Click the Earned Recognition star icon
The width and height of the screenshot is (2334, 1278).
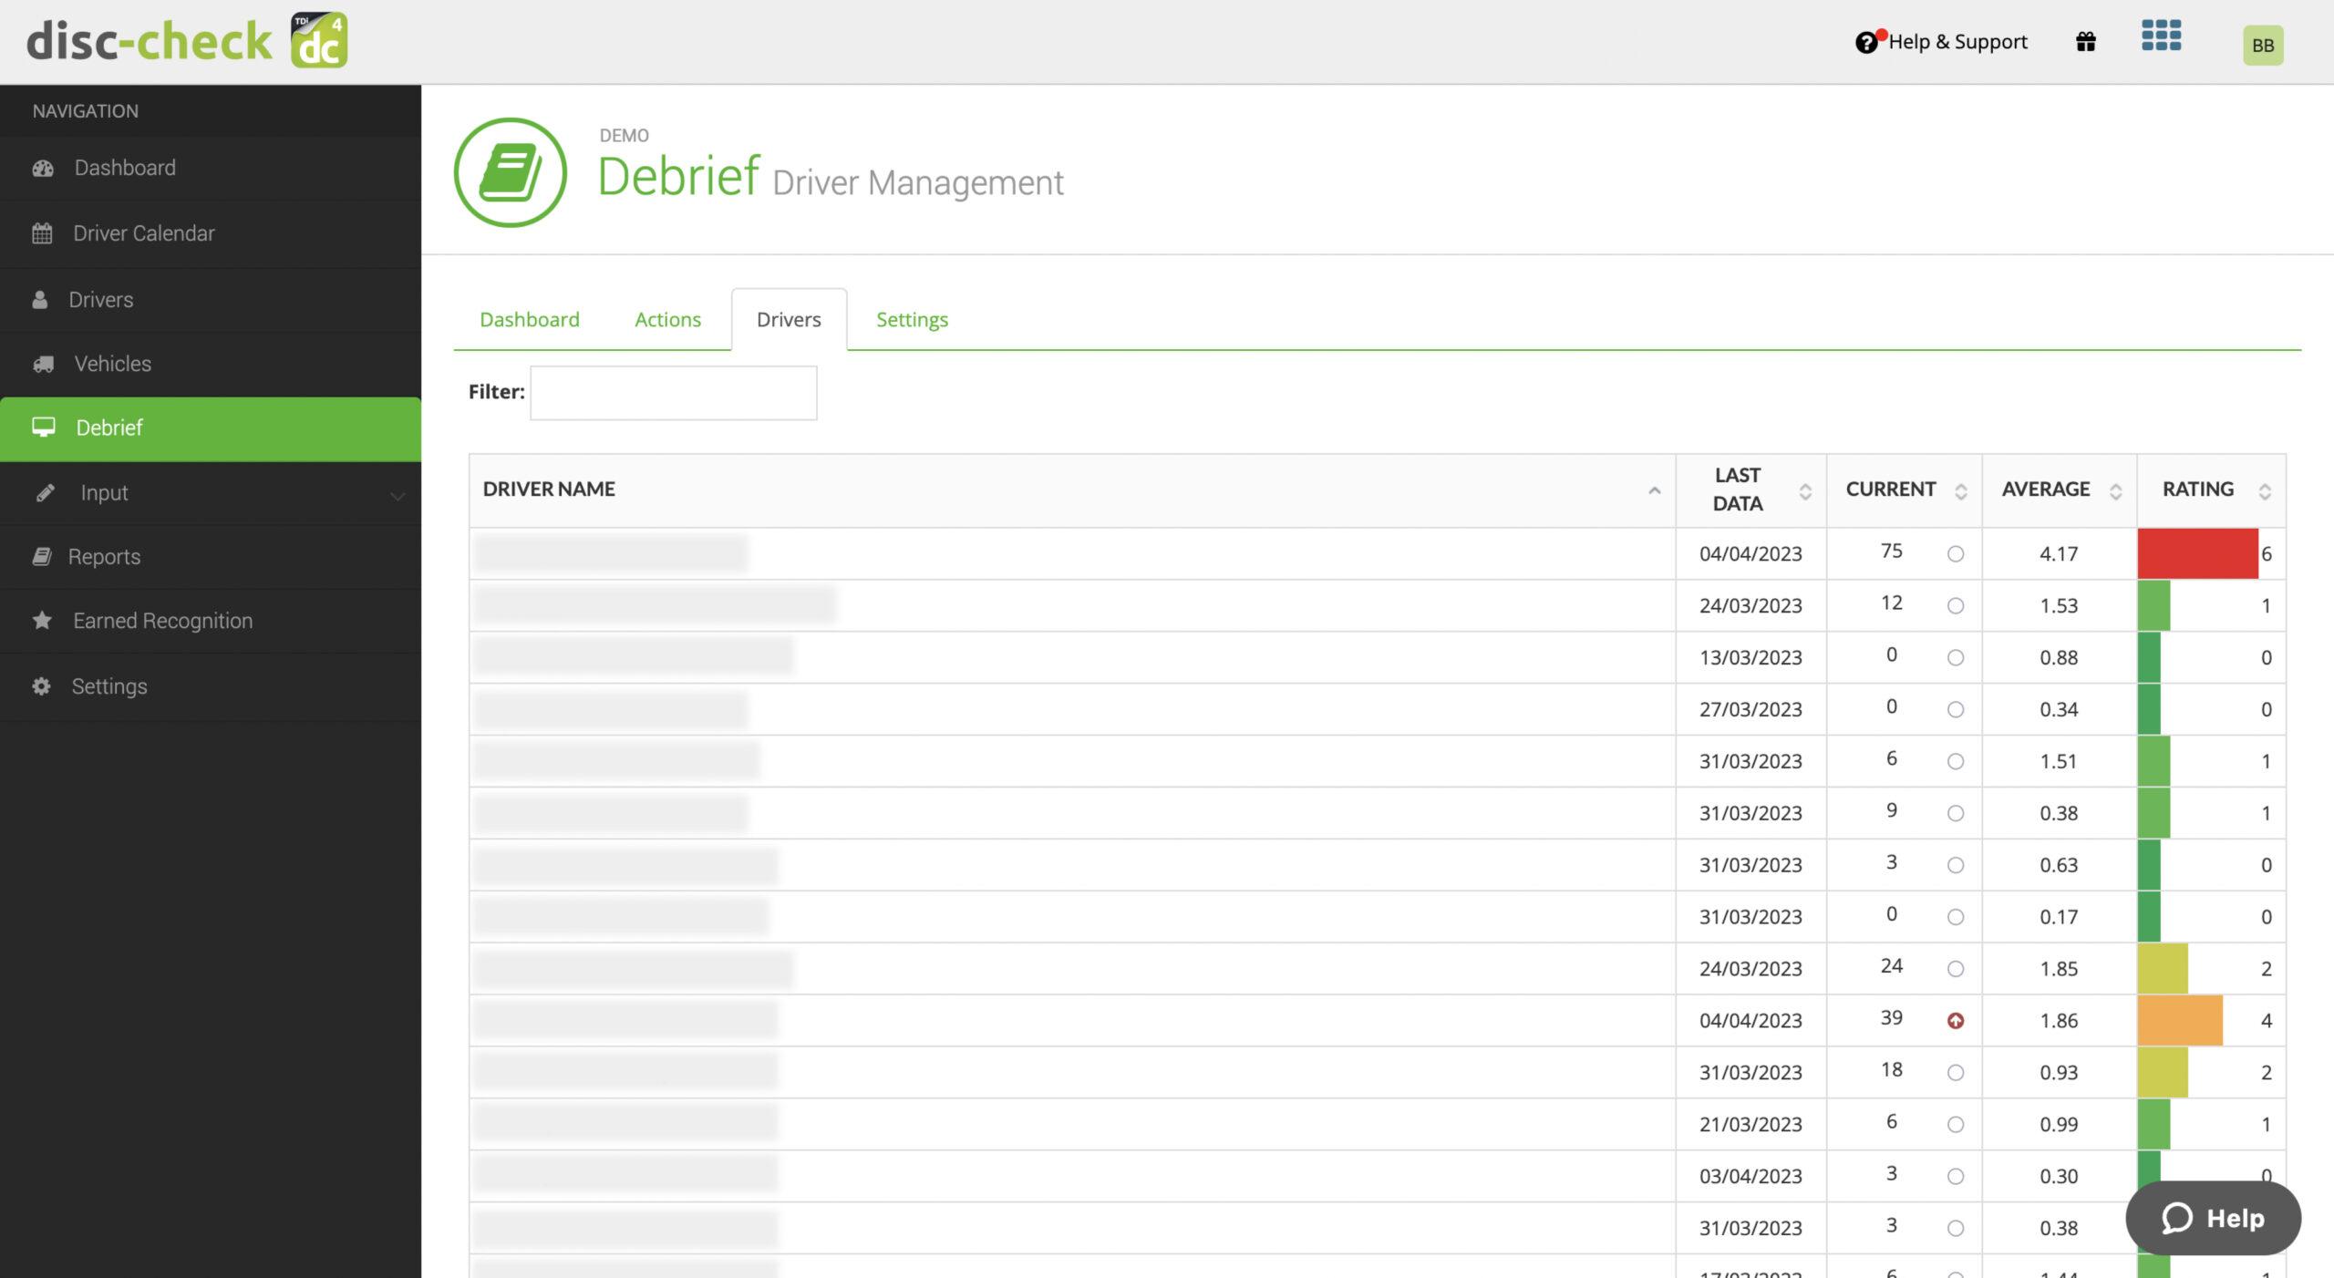pos(42,621)
